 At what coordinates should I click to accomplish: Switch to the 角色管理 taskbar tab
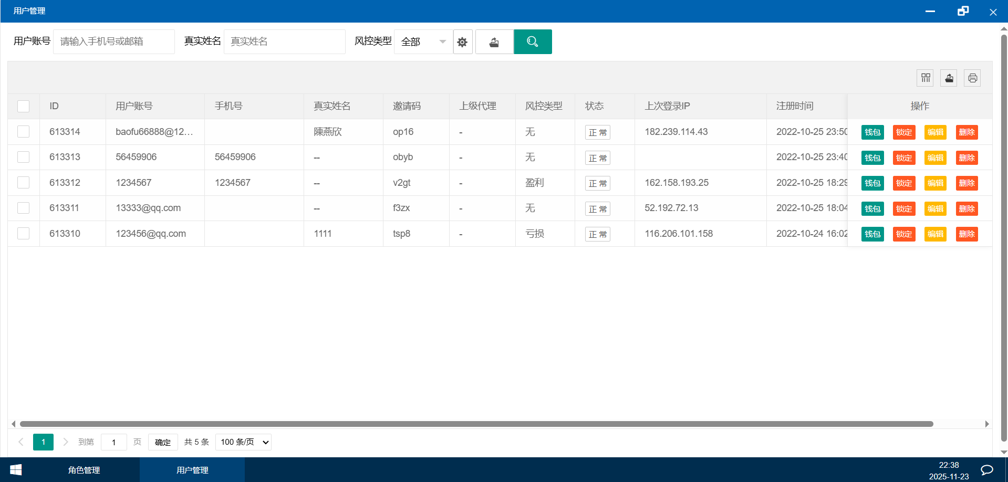pos(84,470)
